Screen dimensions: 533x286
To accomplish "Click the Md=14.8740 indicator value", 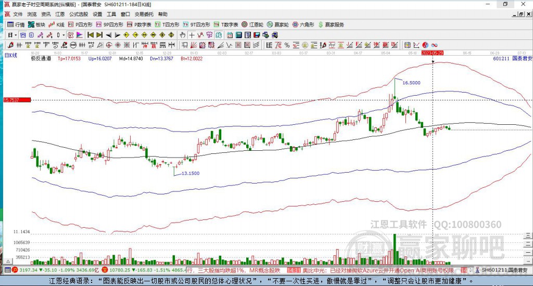I will (131, 59).
